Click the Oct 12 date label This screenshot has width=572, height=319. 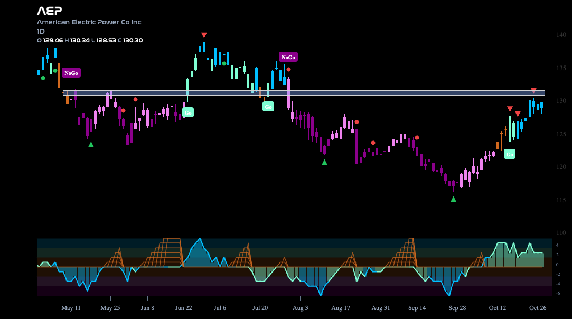[498, 308]
